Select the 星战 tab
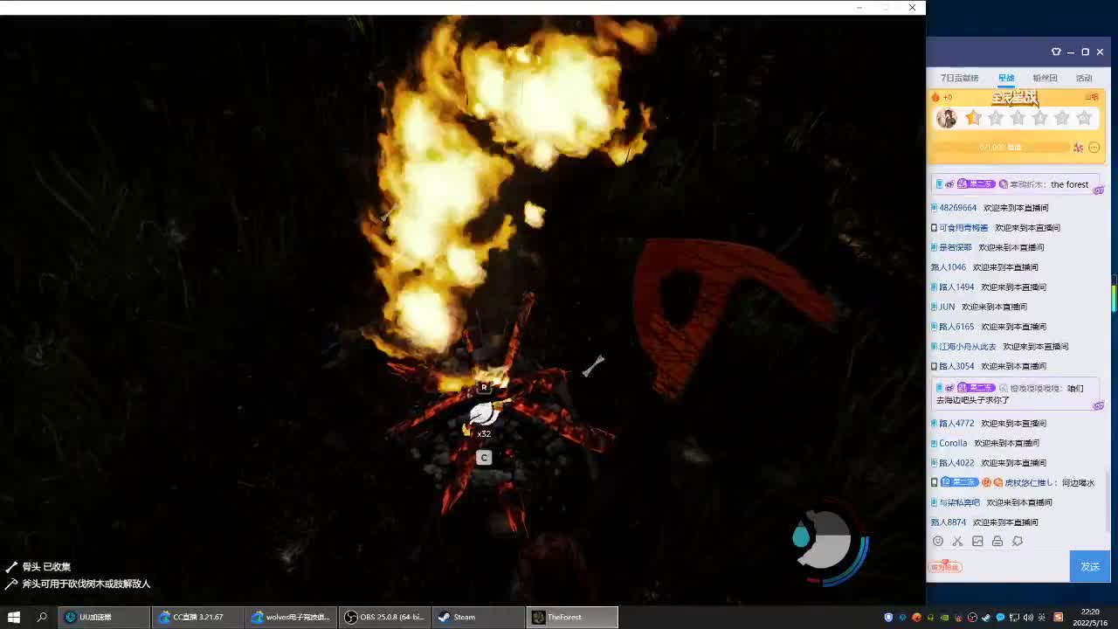The height and width of the screenshot is (629, 1118). 1006,78
